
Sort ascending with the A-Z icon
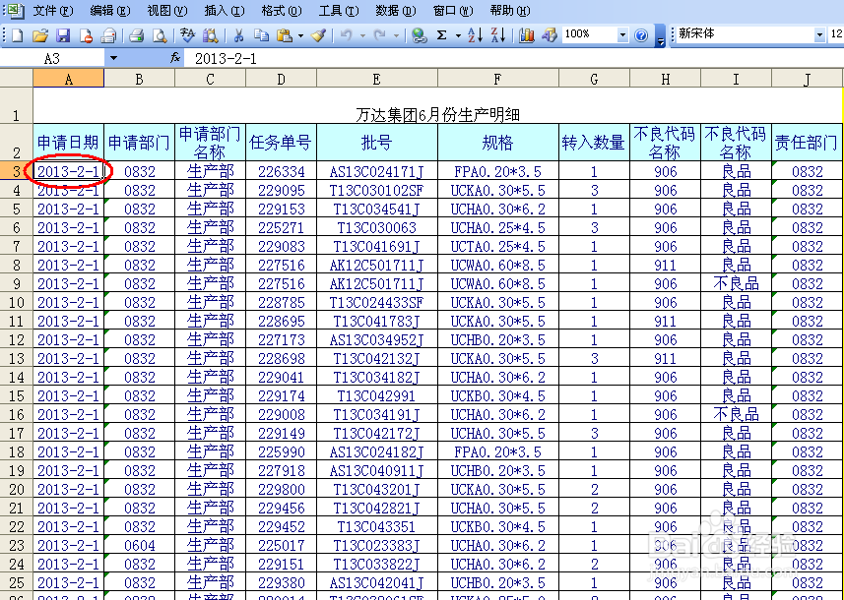point(475,35)
